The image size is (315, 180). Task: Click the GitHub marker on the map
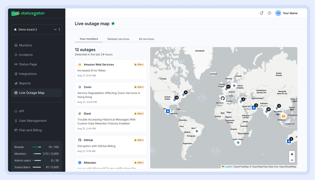(x=222, y=98)
